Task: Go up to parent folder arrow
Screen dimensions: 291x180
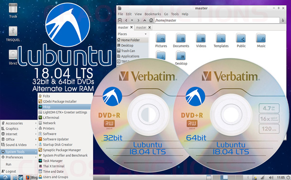Action: (145, 20)
